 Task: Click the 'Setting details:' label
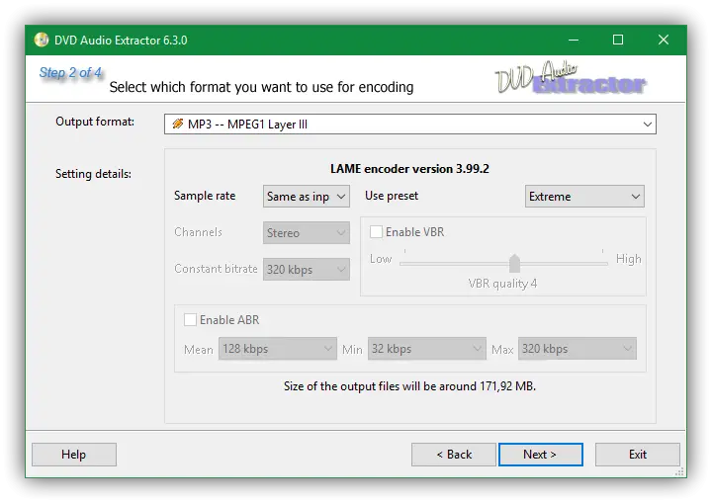[94, 174]
